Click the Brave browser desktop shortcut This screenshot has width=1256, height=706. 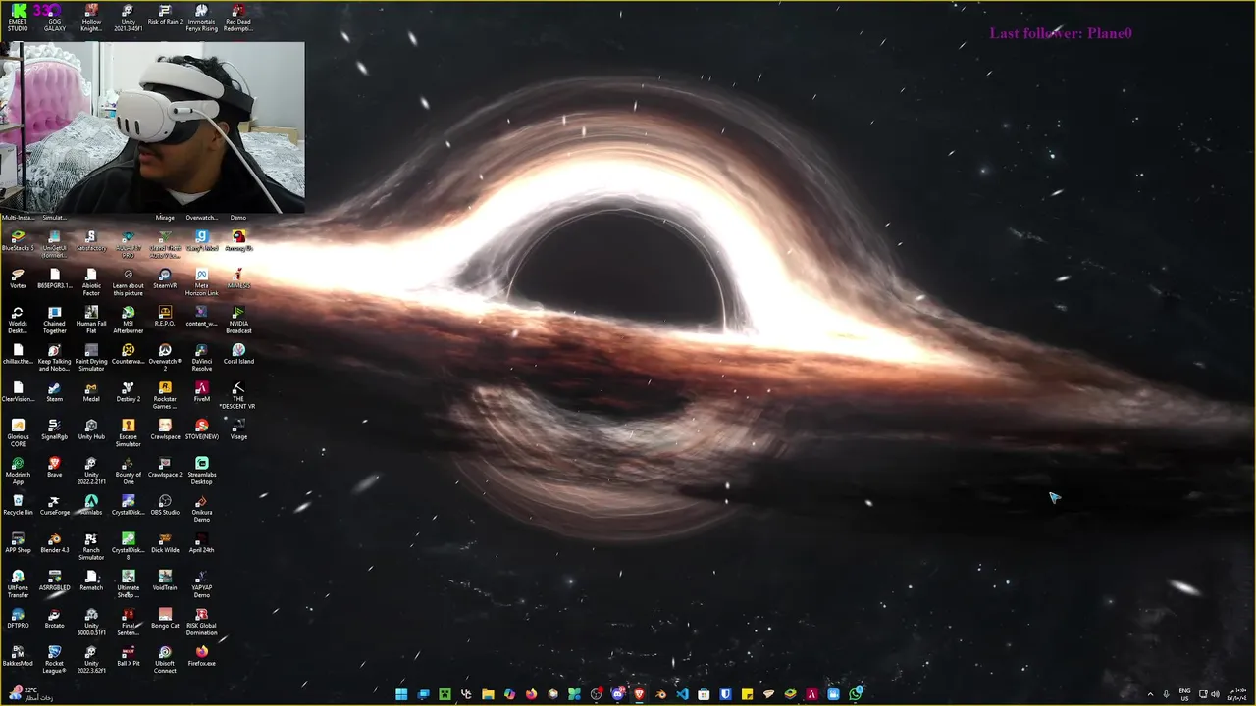pyautogui.click(x=55, y=468)
